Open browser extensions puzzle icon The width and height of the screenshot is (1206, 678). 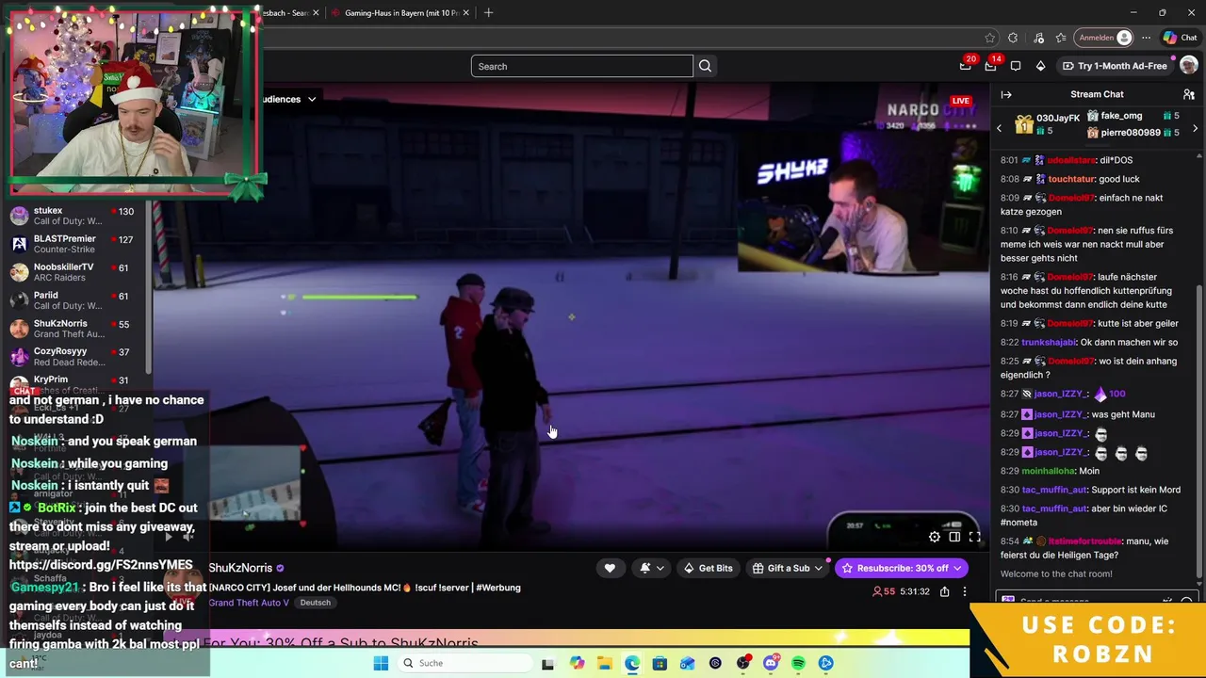tap(1013, 38)
